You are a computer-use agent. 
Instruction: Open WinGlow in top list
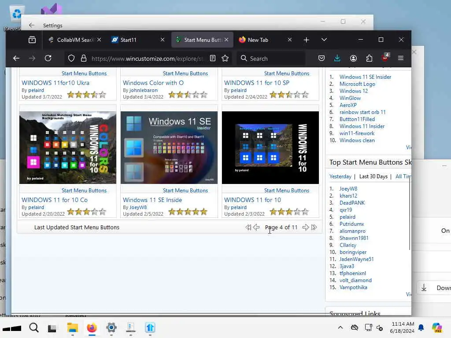point(350,98)
